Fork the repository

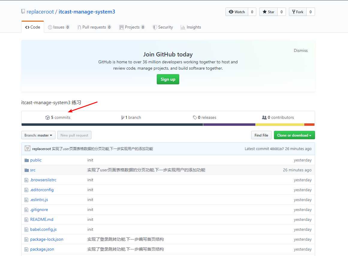[298, 12]
